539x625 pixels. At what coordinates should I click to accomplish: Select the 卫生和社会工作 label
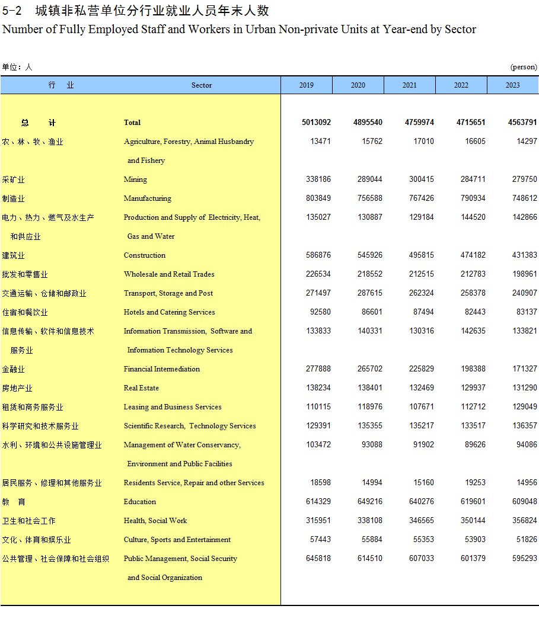pyautogui.click(x=28, y=521)
